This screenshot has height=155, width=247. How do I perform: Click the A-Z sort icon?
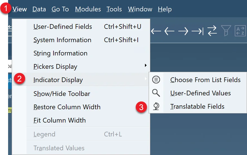click(x=240, y=31)
